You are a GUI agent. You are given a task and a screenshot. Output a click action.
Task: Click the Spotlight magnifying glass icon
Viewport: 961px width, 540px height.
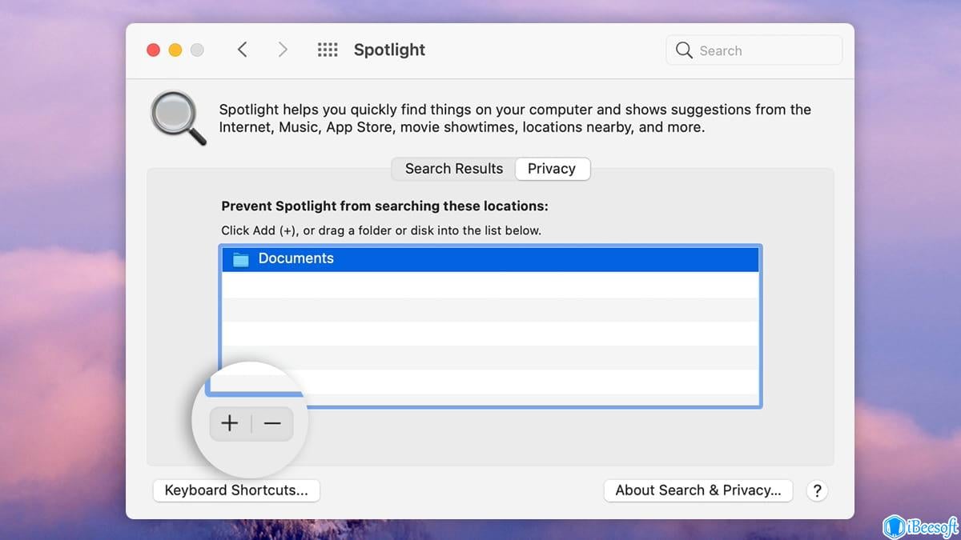(178, 118)
